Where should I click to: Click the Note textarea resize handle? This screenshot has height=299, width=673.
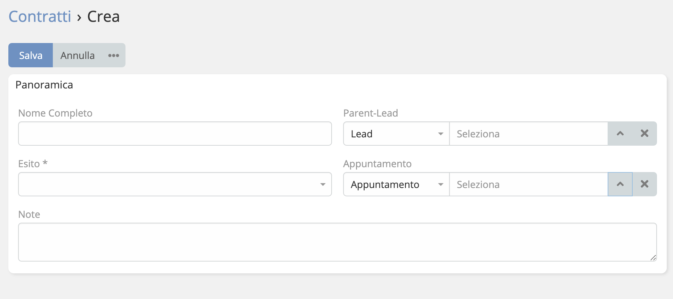pos(653,258)
